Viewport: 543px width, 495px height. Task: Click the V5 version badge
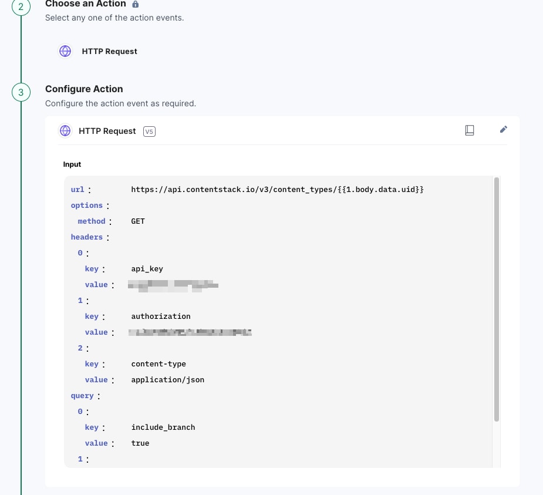point(149,132)
